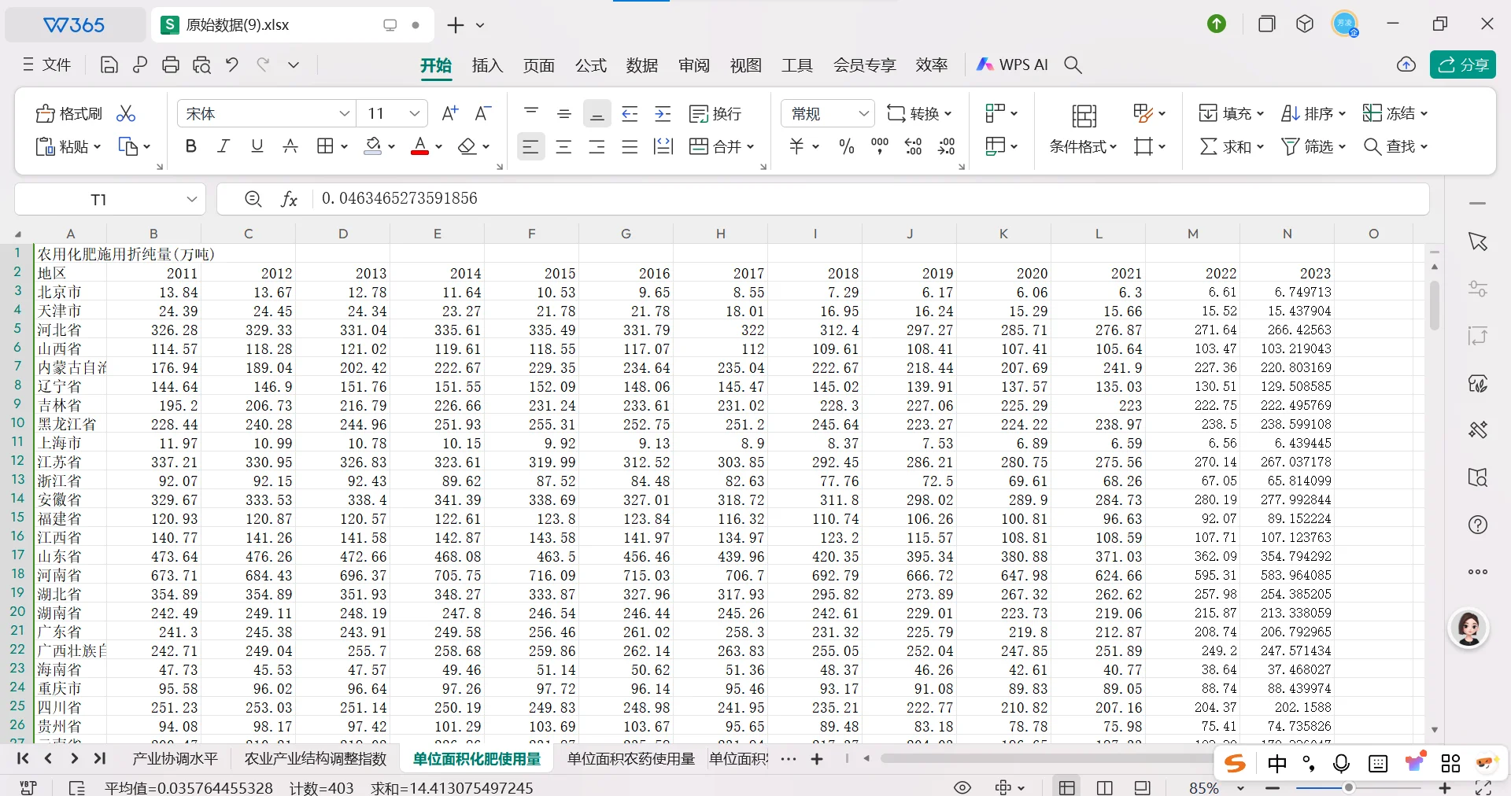Screen dimensions: 1511x796
Task: Open the font name dropdown 宋体
Action: [x=344, y=114]
